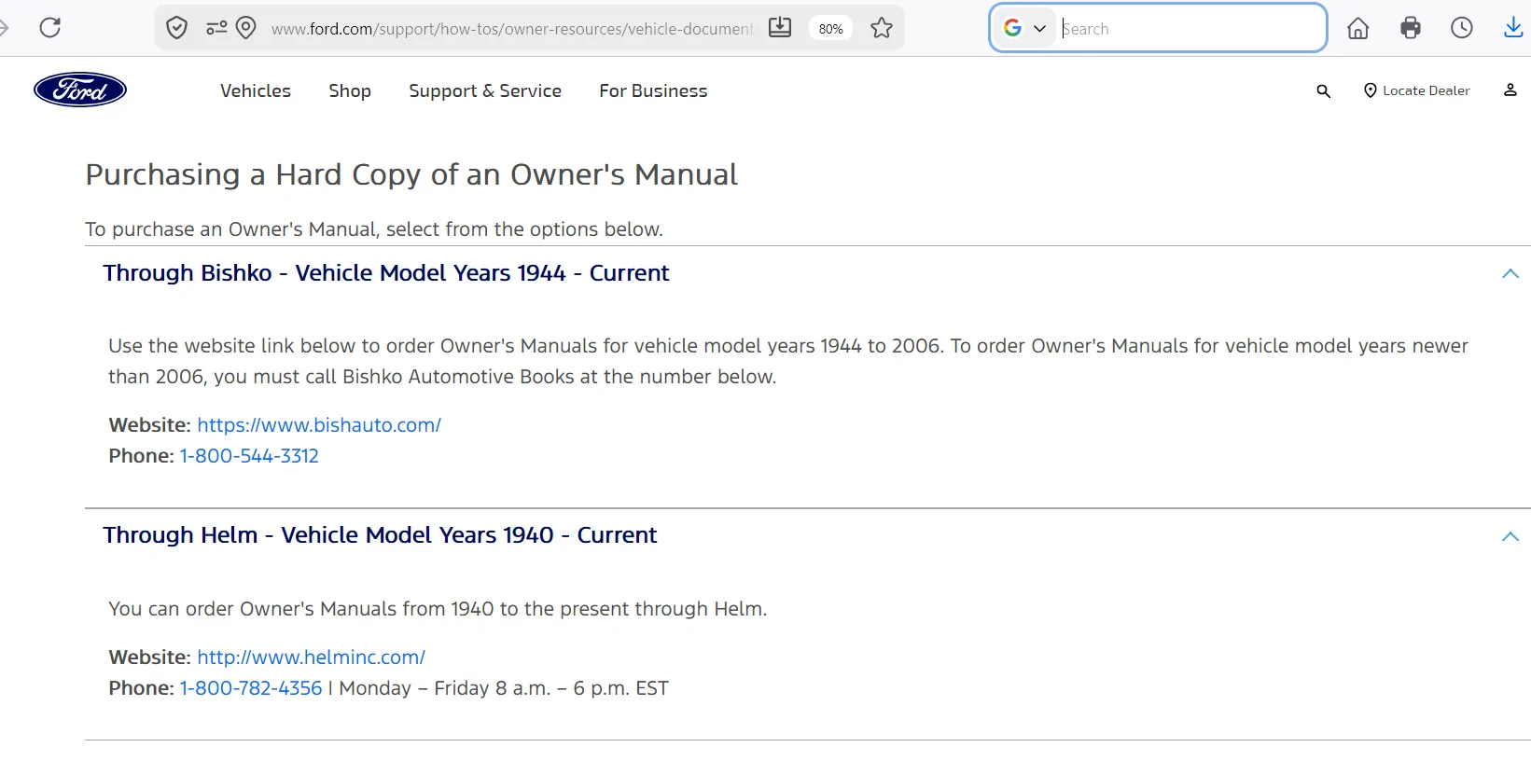Open browsing history clock icon

pos(1462,28)
